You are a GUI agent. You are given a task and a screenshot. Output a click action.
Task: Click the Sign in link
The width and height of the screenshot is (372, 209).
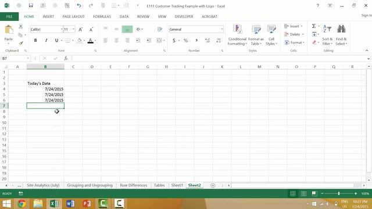click(366, 15)
